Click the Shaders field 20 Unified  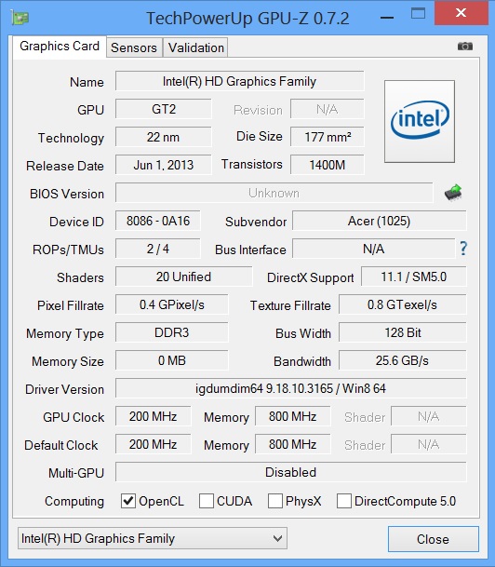[183, 277]
